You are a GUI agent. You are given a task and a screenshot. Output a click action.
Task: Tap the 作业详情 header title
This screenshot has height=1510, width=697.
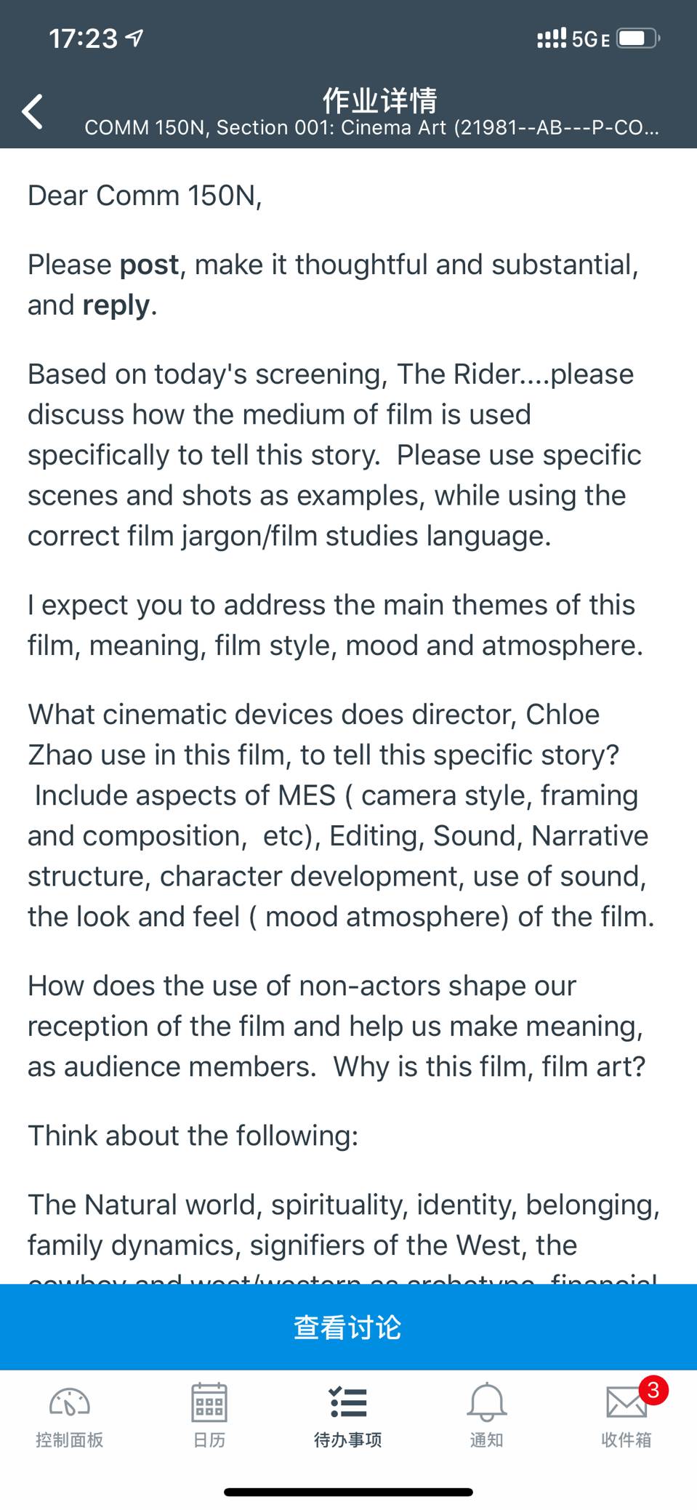tap(379, 100)
